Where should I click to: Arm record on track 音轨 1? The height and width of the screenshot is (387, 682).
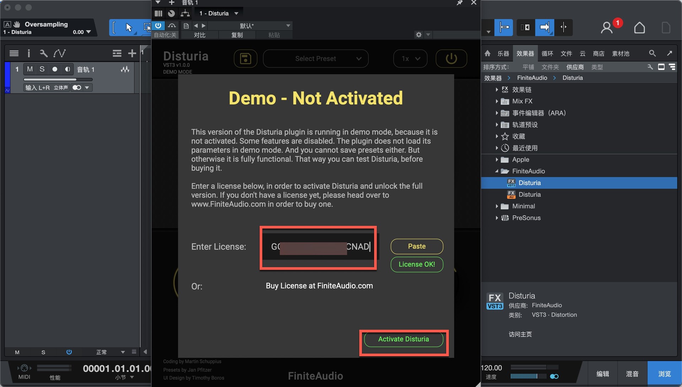point(55,69)
